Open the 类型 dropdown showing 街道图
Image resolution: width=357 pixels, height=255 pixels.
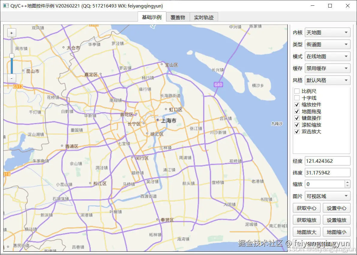327,45
